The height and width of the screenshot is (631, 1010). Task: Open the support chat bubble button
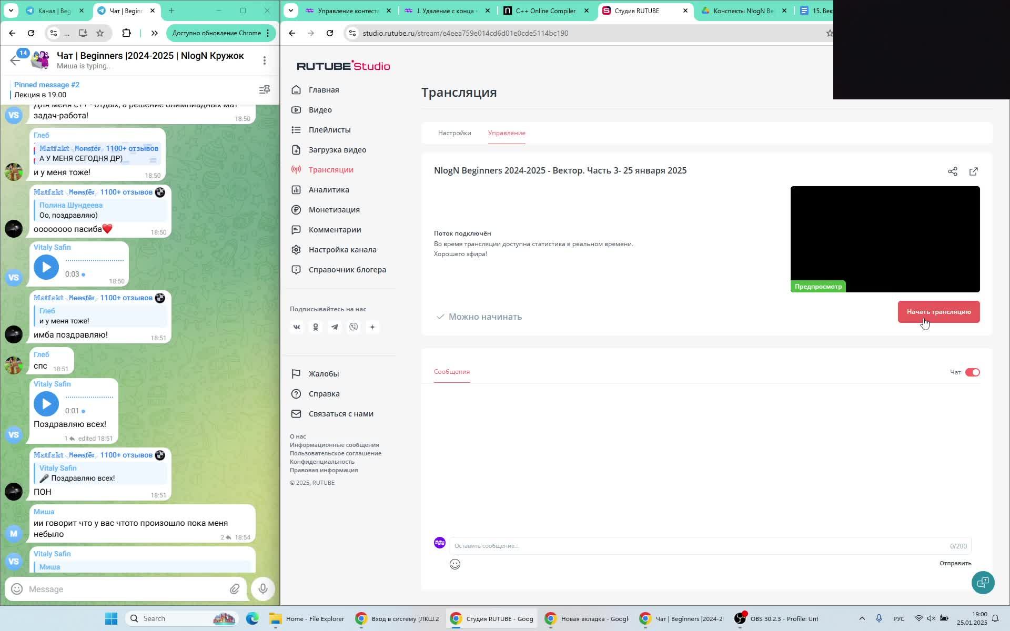[983, 583]
